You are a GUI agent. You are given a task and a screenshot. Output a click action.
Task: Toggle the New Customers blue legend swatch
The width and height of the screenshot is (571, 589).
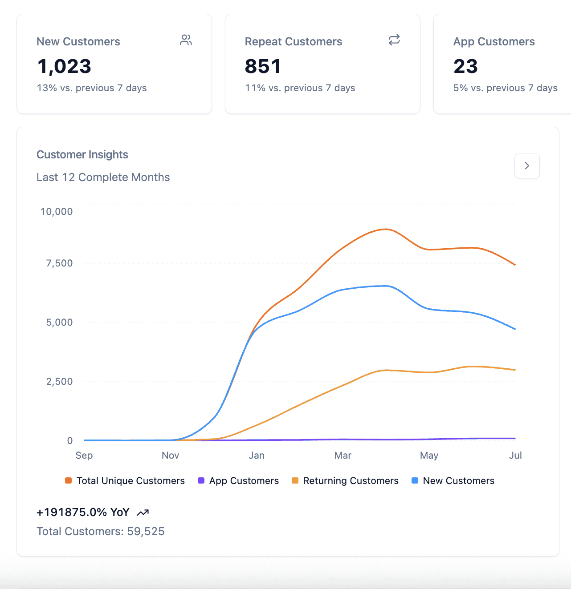[x=415, y=480]
